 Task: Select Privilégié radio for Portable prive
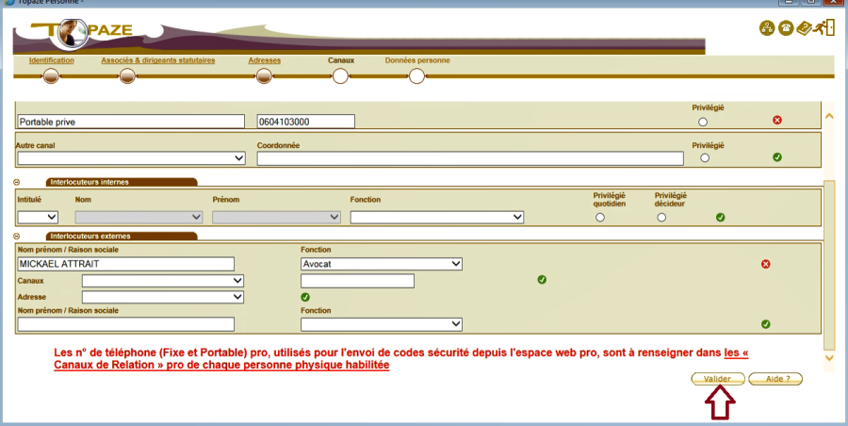point(702,122)
